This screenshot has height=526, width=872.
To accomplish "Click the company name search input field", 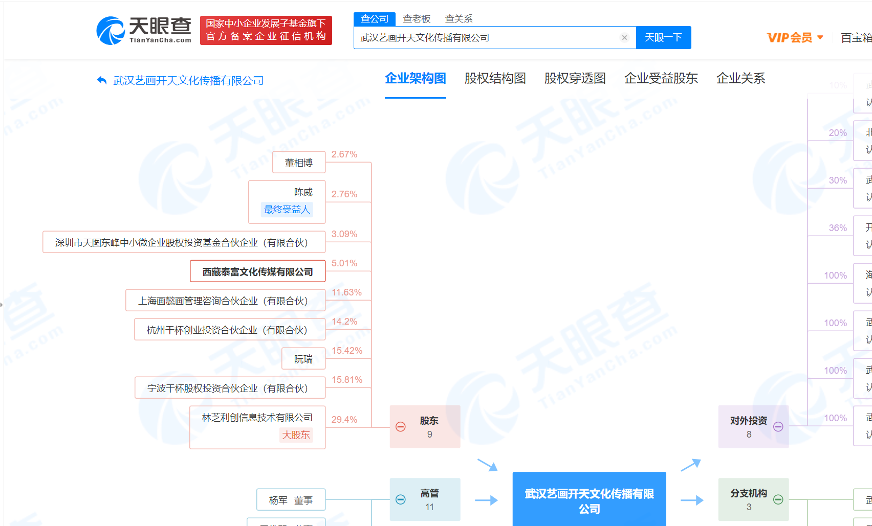I will (x=486, y=38).
